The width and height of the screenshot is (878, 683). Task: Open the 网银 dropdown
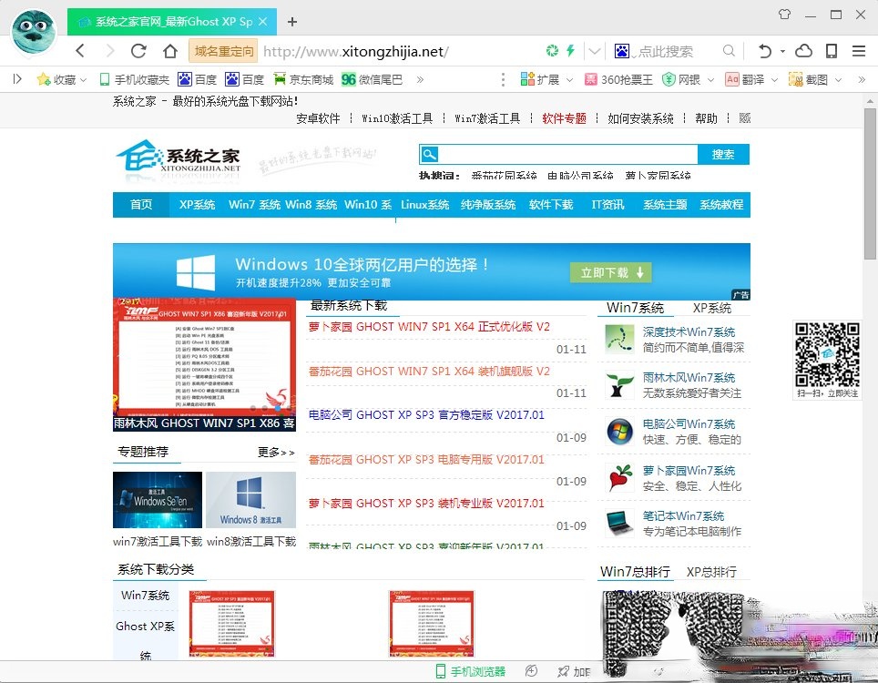pyautogui.click(x=689, y=79)
